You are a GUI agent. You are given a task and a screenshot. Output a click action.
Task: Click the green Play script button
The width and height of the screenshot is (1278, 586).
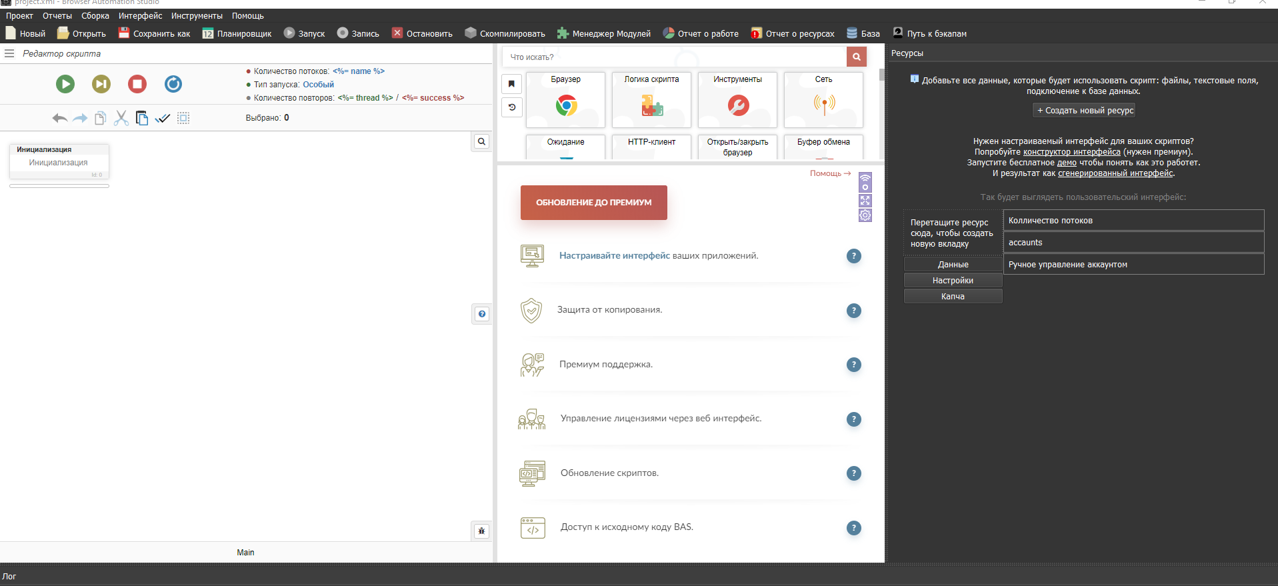65,84
